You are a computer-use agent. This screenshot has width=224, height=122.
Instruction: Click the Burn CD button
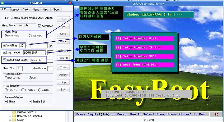pyautogui.click(x=63, y=58)
